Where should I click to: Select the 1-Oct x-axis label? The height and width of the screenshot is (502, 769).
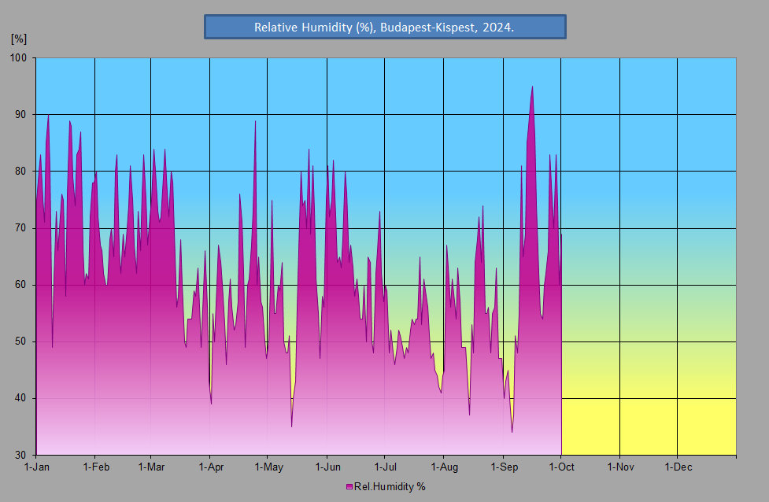(561, 467)
